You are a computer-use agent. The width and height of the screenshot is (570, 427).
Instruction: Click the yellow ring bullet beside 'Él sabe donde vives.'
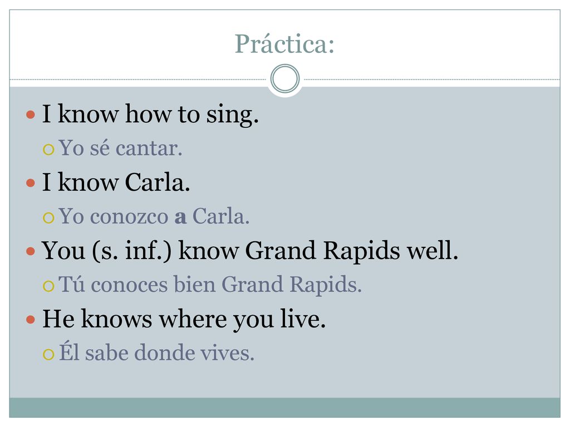point(48,354)
